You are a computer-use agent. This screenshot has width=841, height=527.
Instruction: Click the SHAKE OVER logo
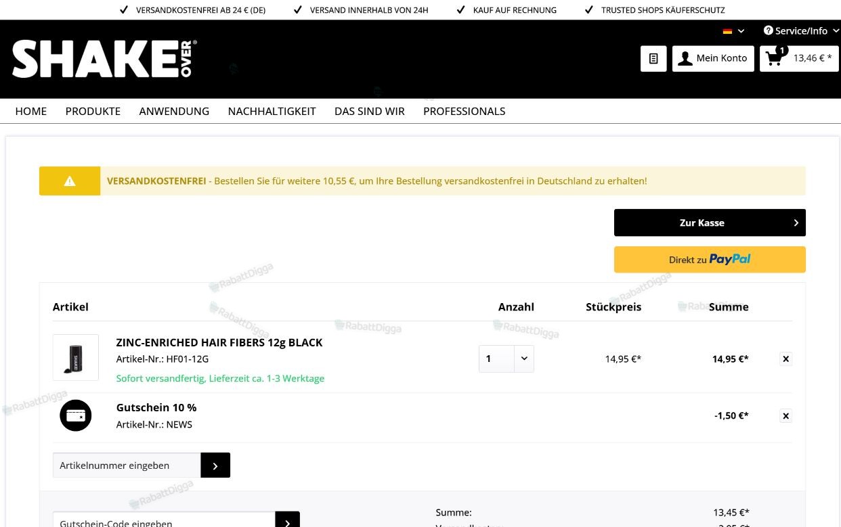104,59
